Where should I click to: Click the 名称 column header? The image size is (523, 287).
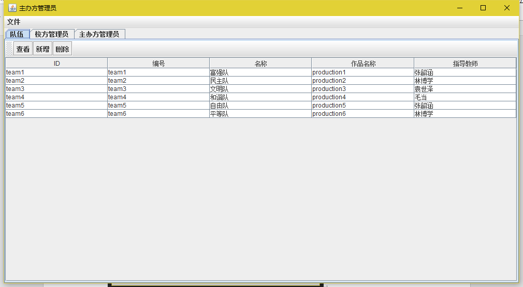[260, 63]
